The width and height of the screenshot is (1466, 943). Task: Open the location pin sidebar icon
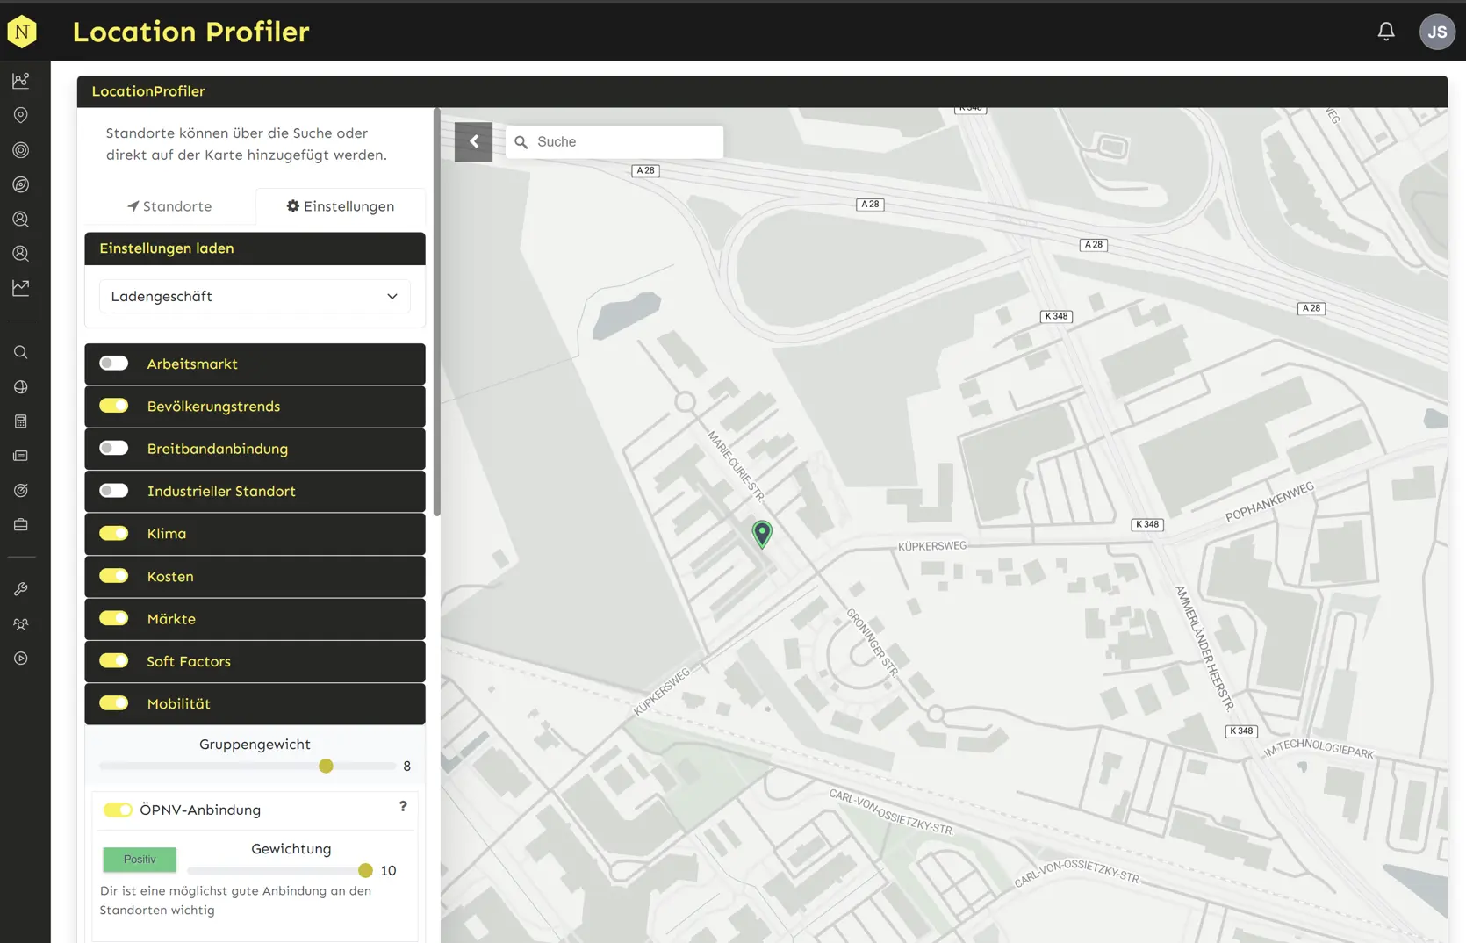point(21,115)
